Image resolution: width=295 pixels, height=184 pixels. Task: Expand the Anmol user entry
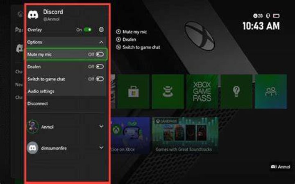pyautogui.click(x=101, y=126)
